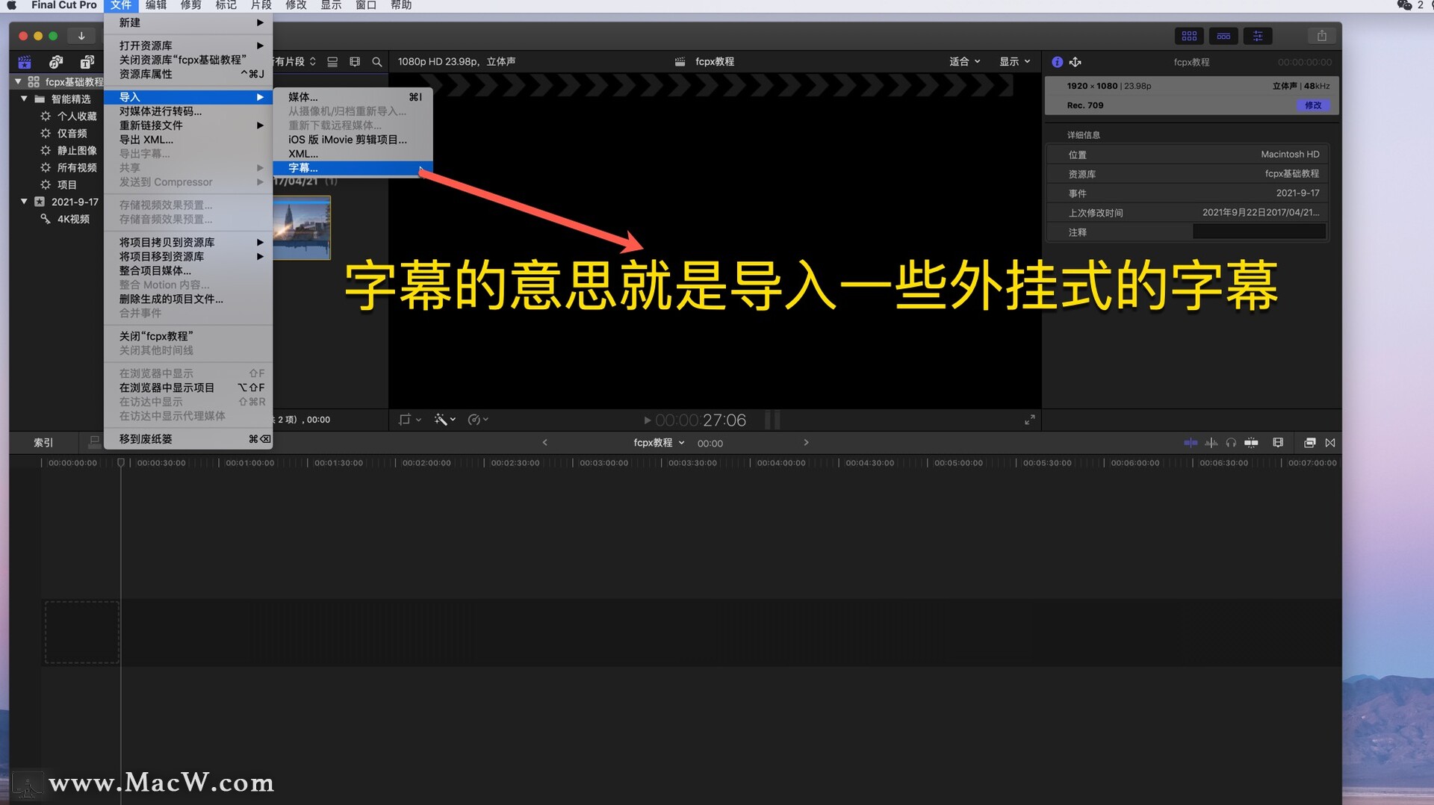The width and height of the screenshot is (1434, 805).
Task: Click 移到废纸篓 menu item
Action: [x=188, y=439]
